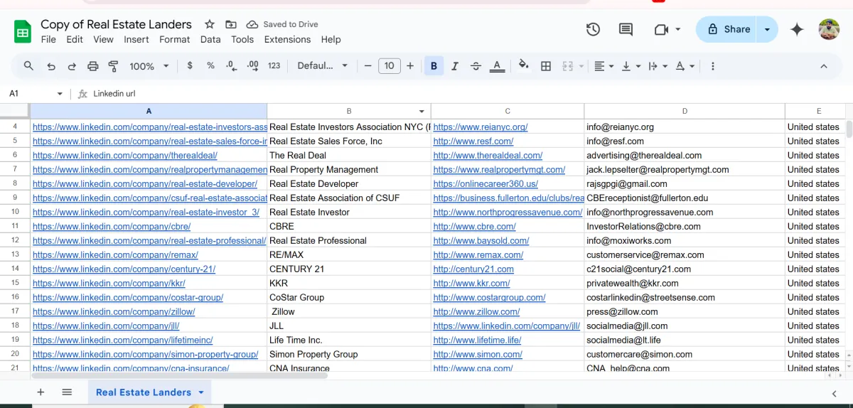This screenshot has height=408, width=853.
Task: Decrease decimal places icon
Action: click(231, 65)
